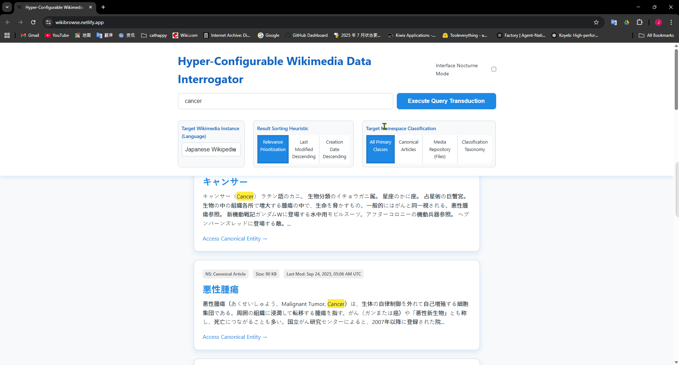This screenshot has height=365, width=679.
Task: Launch the GitHub Dashboard bookmark
Action: [306, 35]
